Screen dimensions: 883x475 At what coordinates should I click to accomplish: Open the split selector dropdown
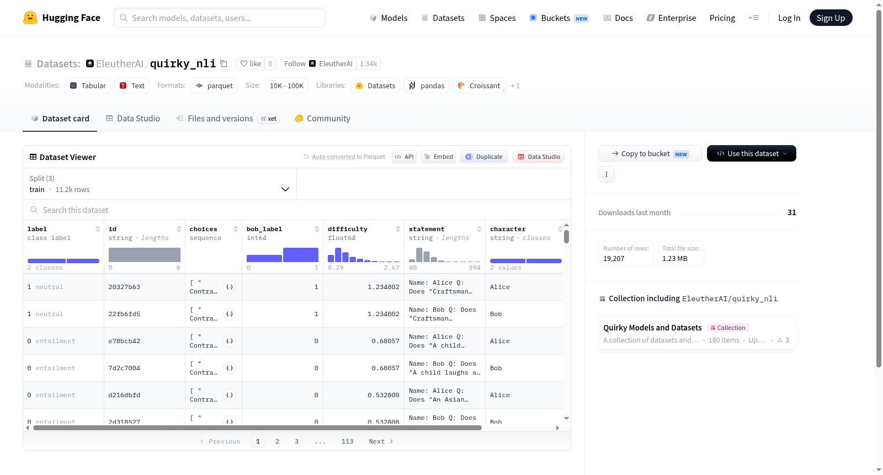[x=159, y=184]
